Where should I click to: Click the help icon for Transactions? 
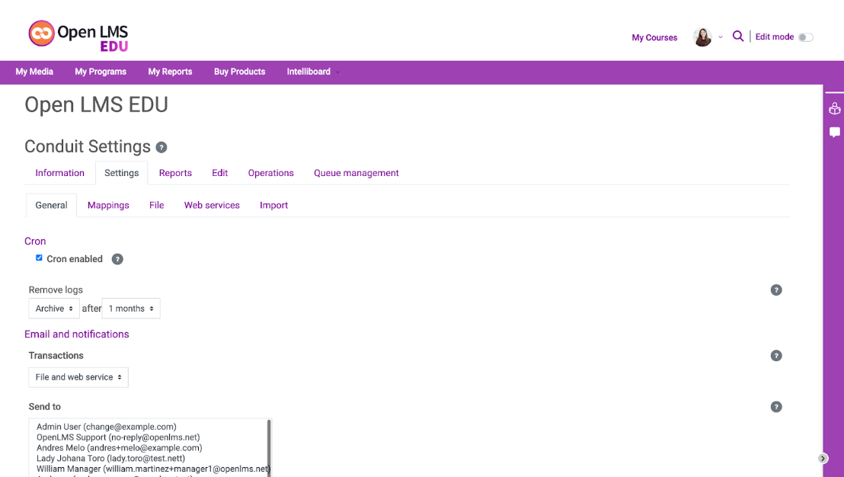tap(776, 356)
